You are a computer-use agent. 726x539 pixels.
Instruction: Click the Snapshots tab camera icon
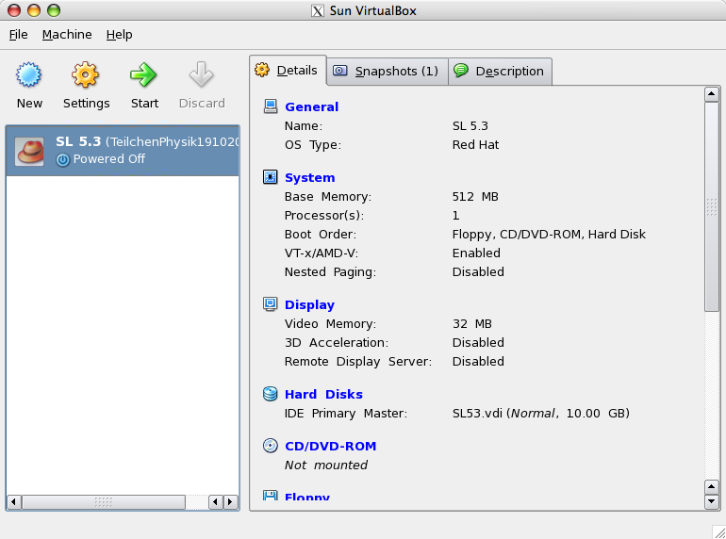[340, 71]
